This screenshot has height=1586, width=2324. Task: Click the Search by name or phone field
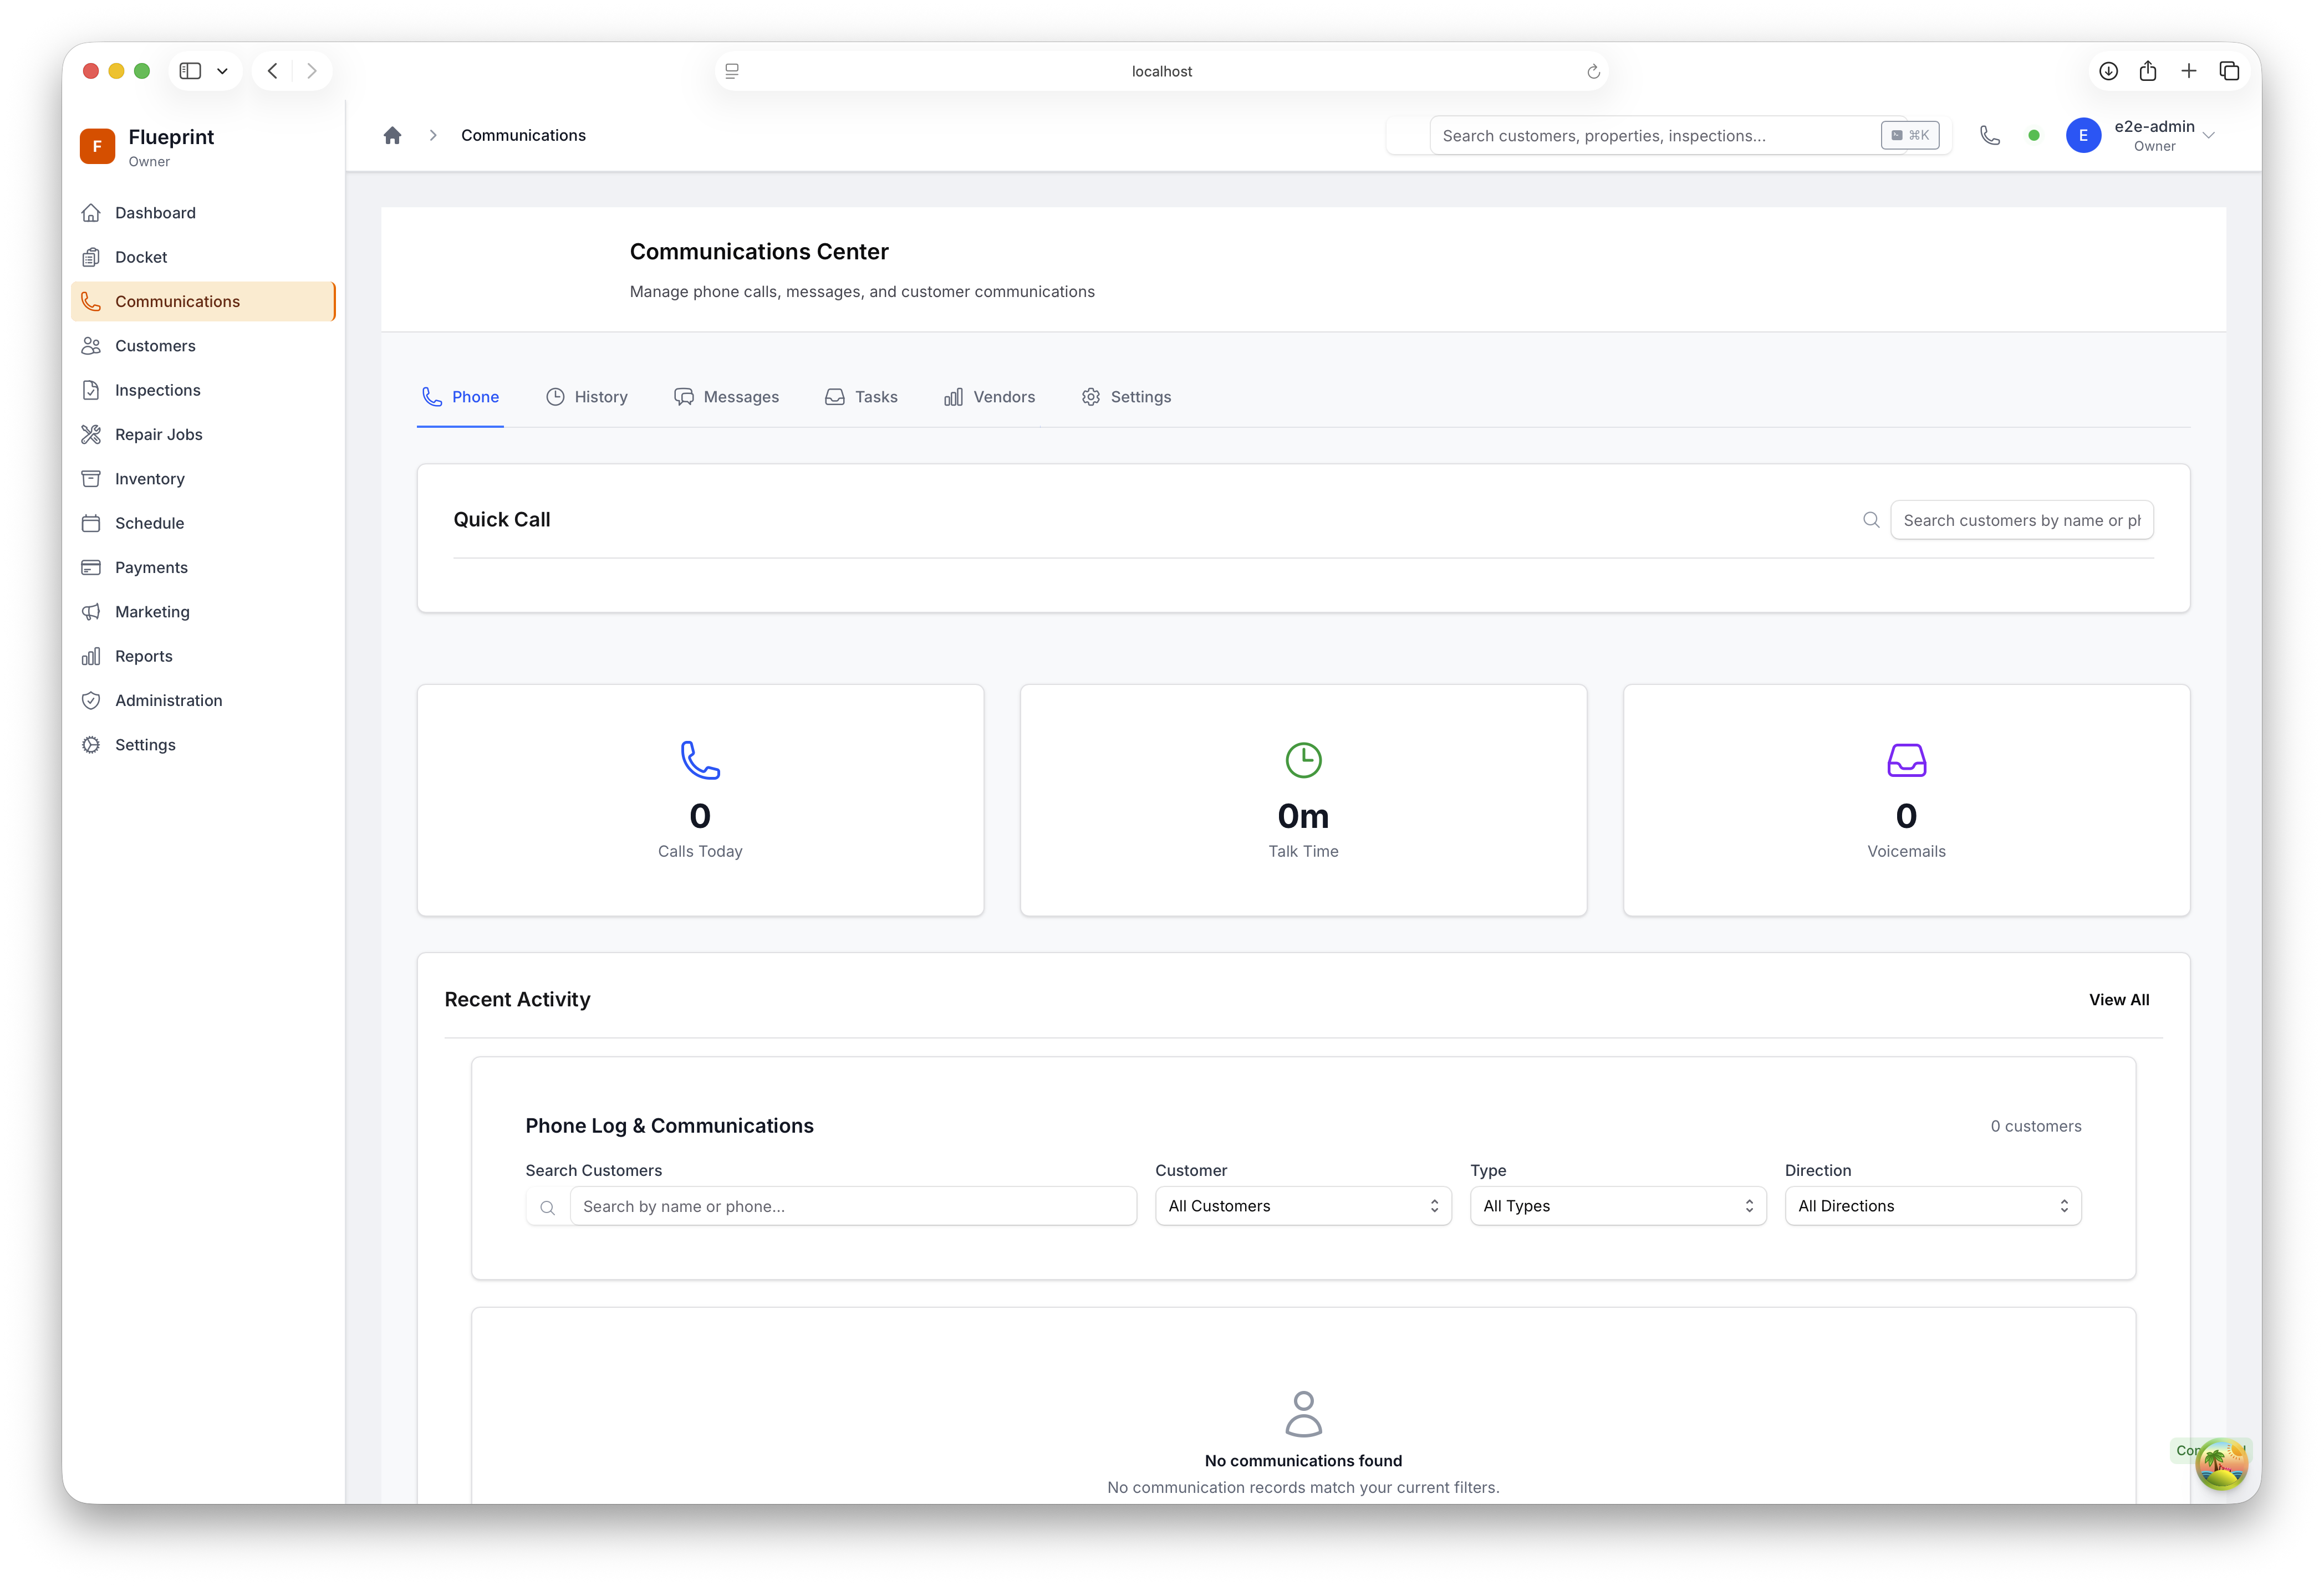pyautogui.click(x=852, y=1206)
